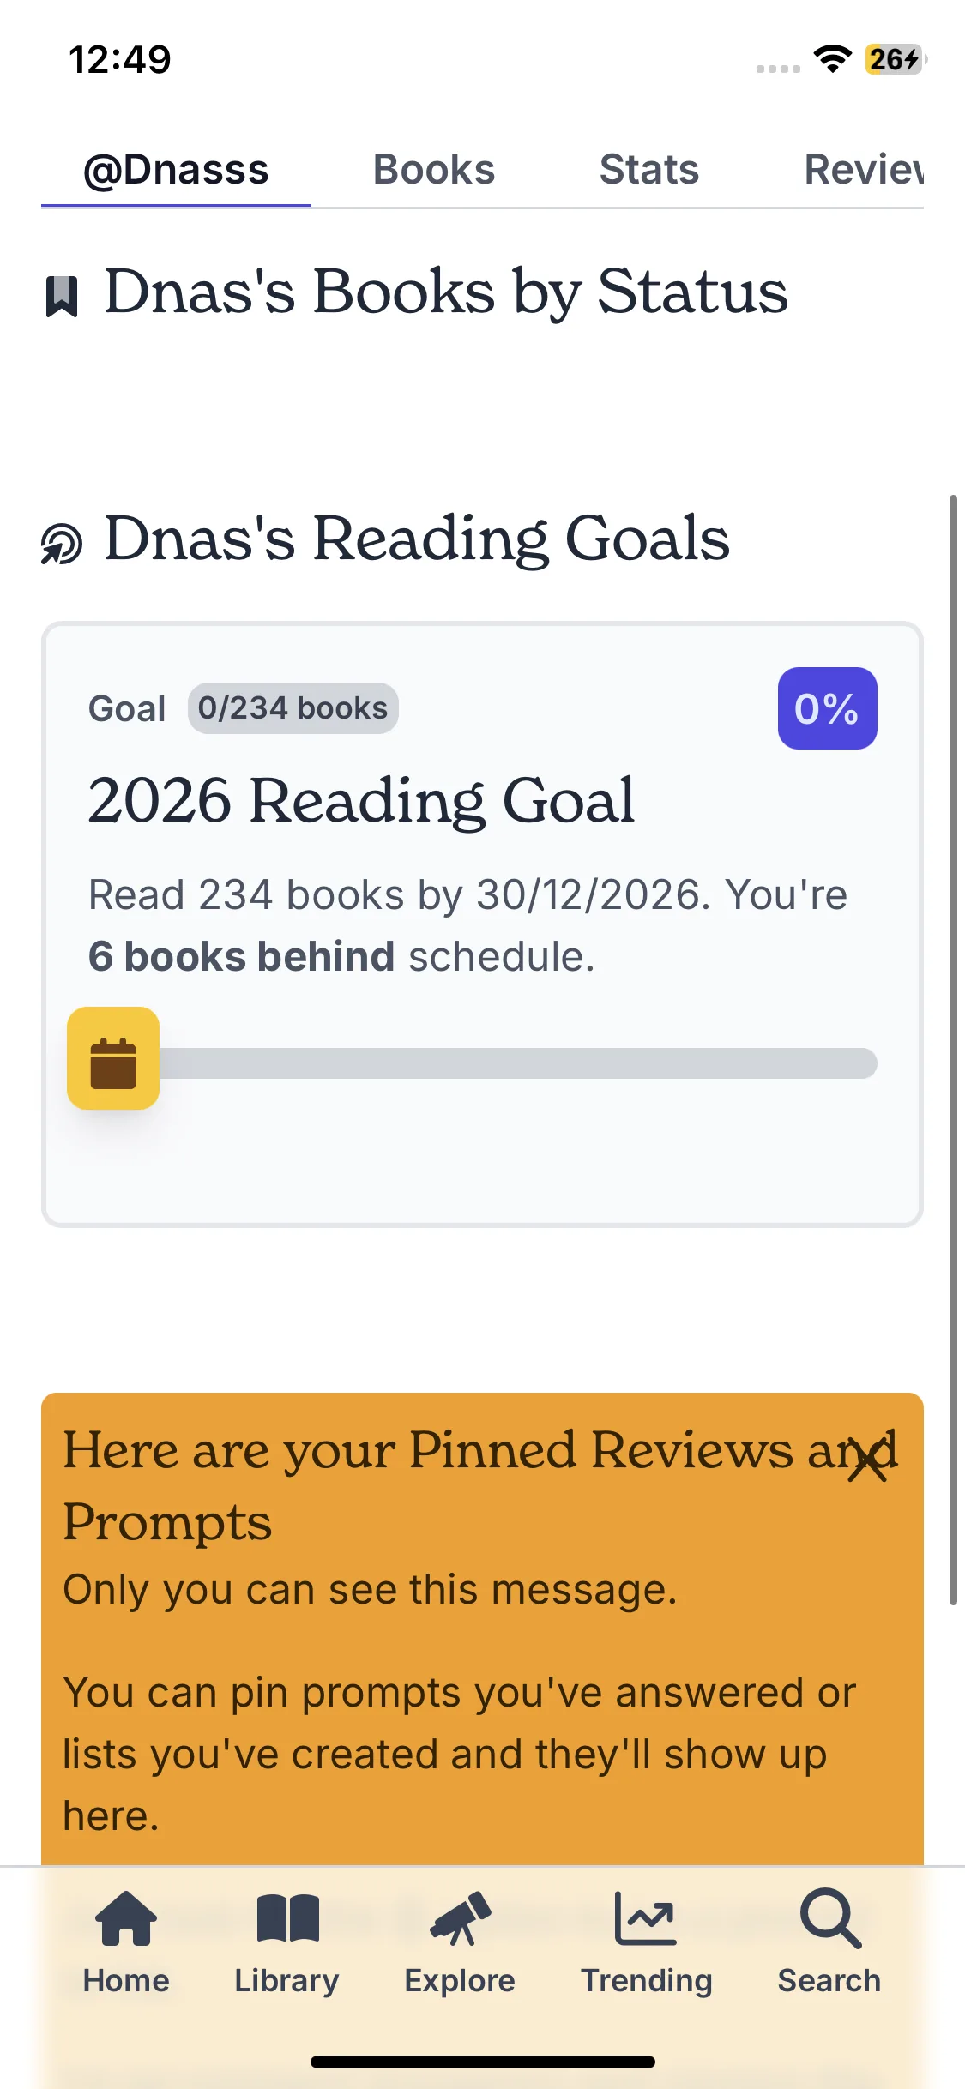This screenshot has height=2089, width=965.
Task: Click the 0/234 books badge
Action: pos(293,708)
